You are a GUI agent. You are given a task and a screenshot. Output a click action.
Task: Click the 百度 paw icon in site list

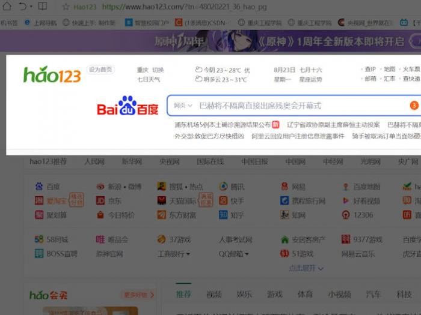39,186
